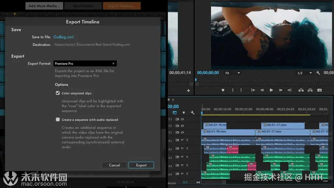Toggle sync lock on track A5
Screen dimensions: 334x188
click(177, 174)
